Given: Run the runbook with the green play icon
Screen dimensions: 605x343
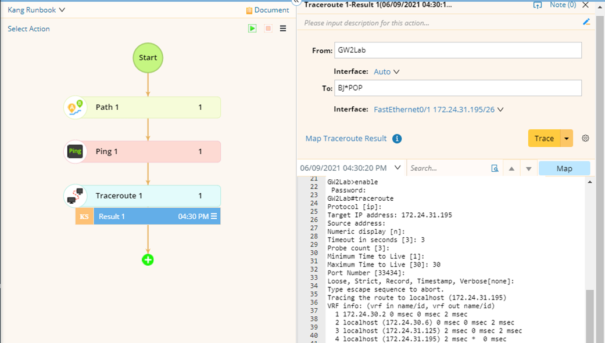Looking at the screenshot, I should (252, 28).
